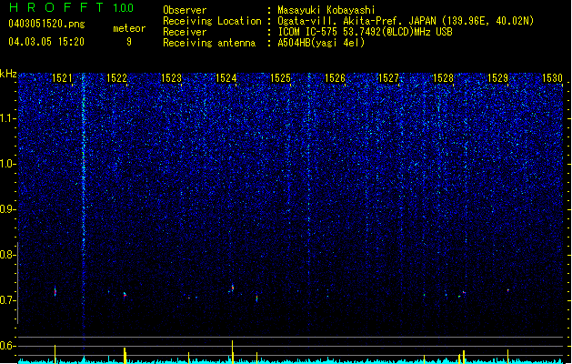Click observer name Masayuki Kobayashi
Image resolution: width=572 pixels, height=364 pixels.
326,10
